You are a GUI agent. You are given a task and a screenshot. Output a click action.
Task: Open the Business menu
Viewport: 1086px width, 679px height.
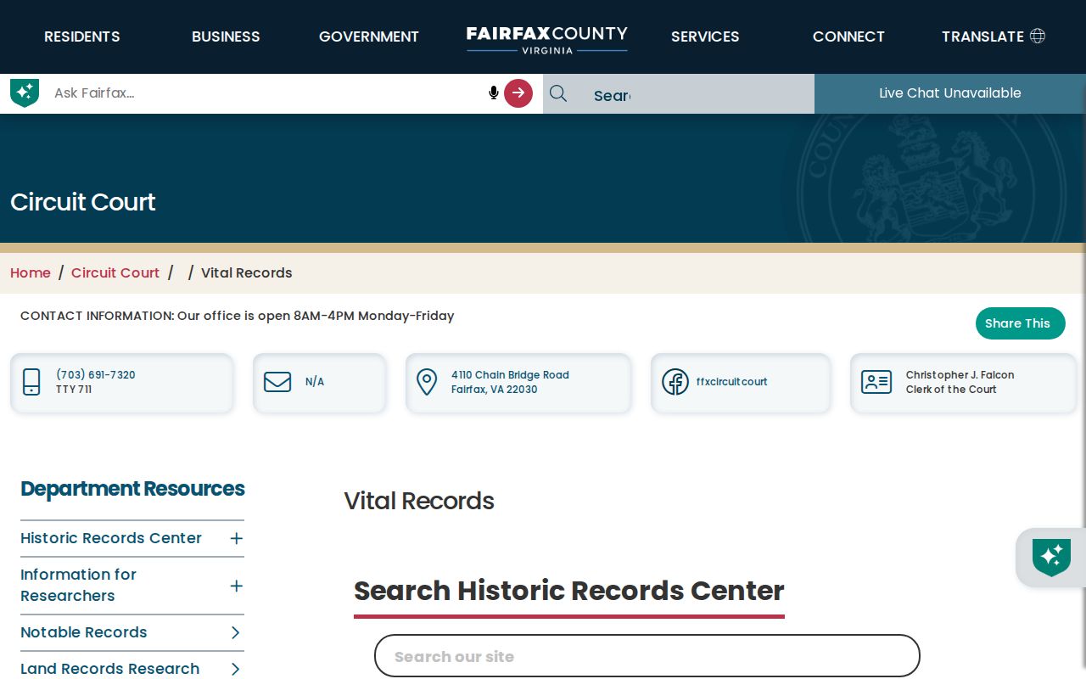[226, 36]
